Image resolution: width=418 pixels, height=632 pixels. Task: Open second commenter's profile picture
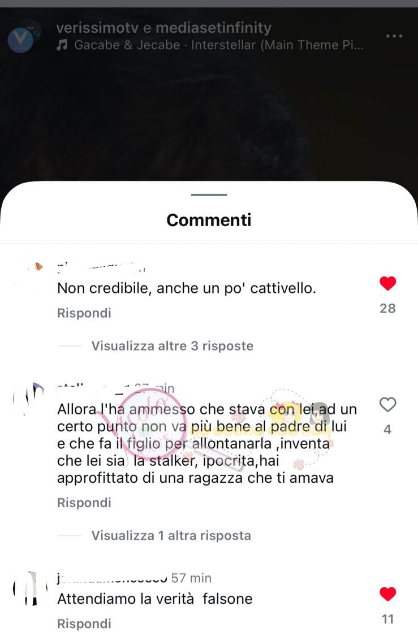click(x=30, y=398)
